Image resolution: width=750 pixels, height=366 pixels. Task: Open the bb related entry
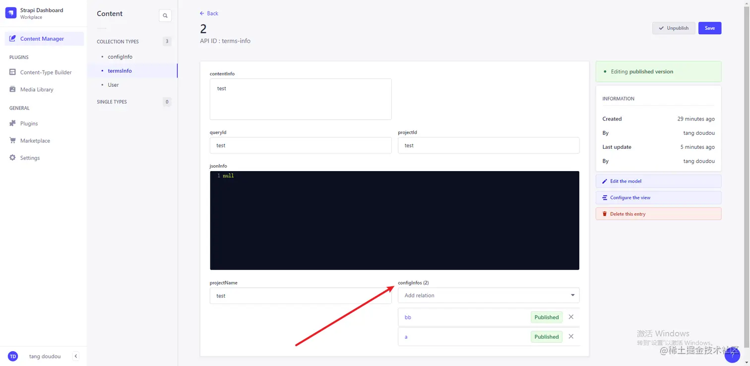(x=408, y=317)
